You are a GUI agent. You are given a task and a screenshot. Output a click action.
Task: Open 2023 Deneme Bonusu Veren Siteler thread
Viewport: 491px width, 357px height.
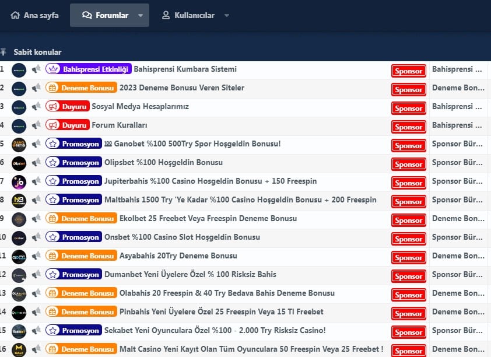(x=181, y=87)
